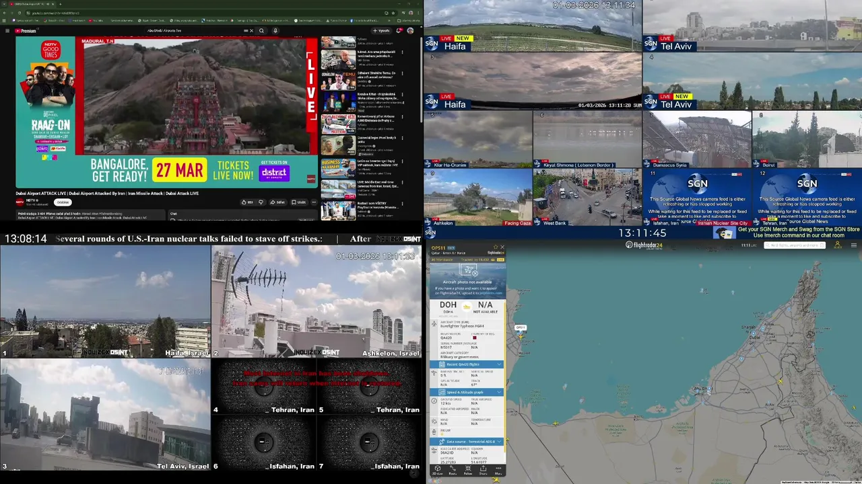Click the subscribe button next to NDTV
The height and width of the screenshot is (484, 862).
(x=63, y=202)
